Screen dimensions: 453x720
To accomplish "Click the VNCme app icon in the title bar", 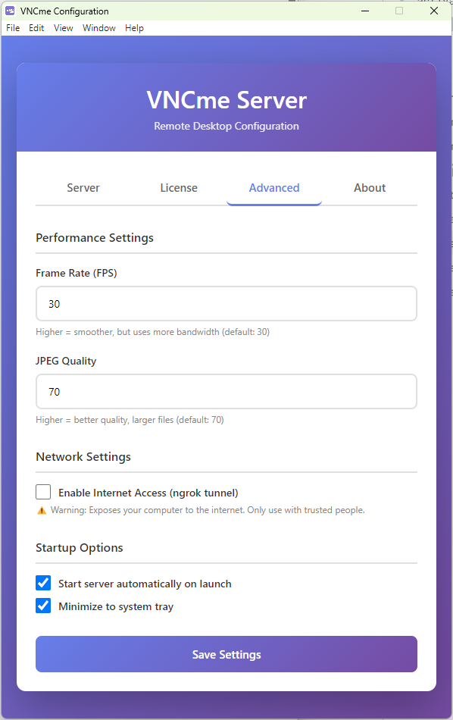I will pos(10,11).
